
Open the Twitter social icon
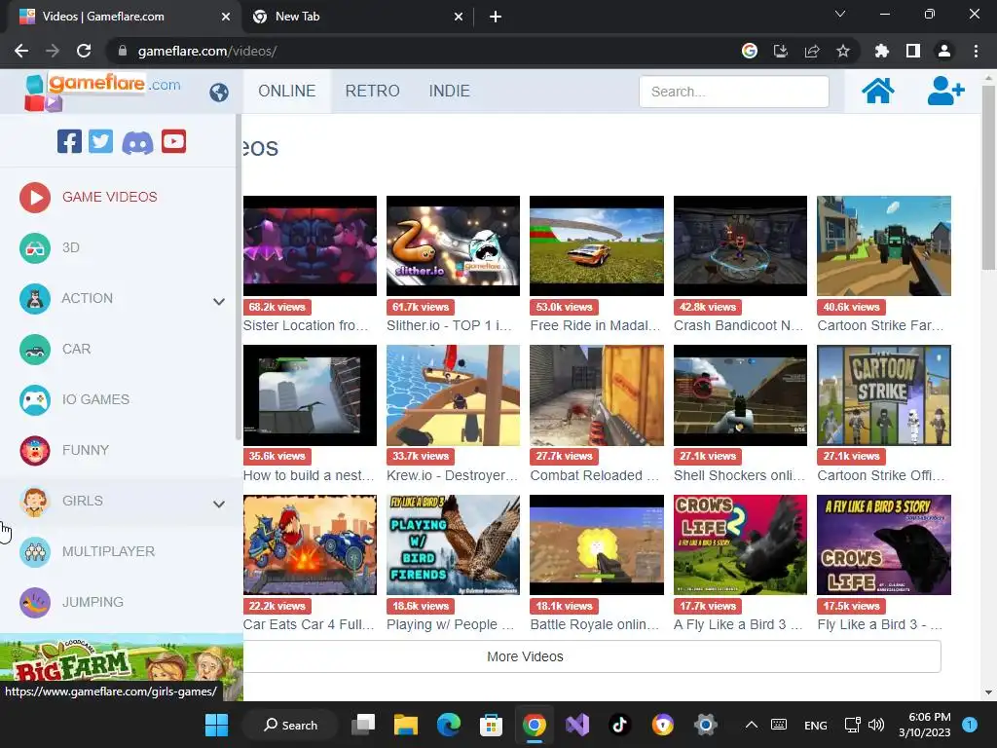(x=100, y=141)
